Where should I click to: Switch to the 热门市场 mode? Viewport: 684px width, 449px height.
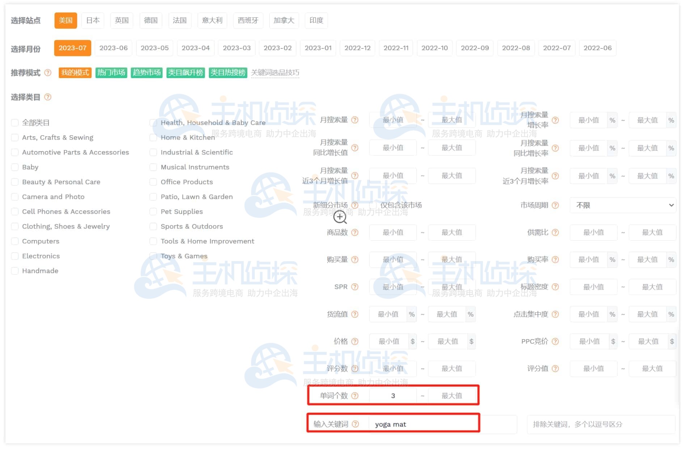click(111, 72)
